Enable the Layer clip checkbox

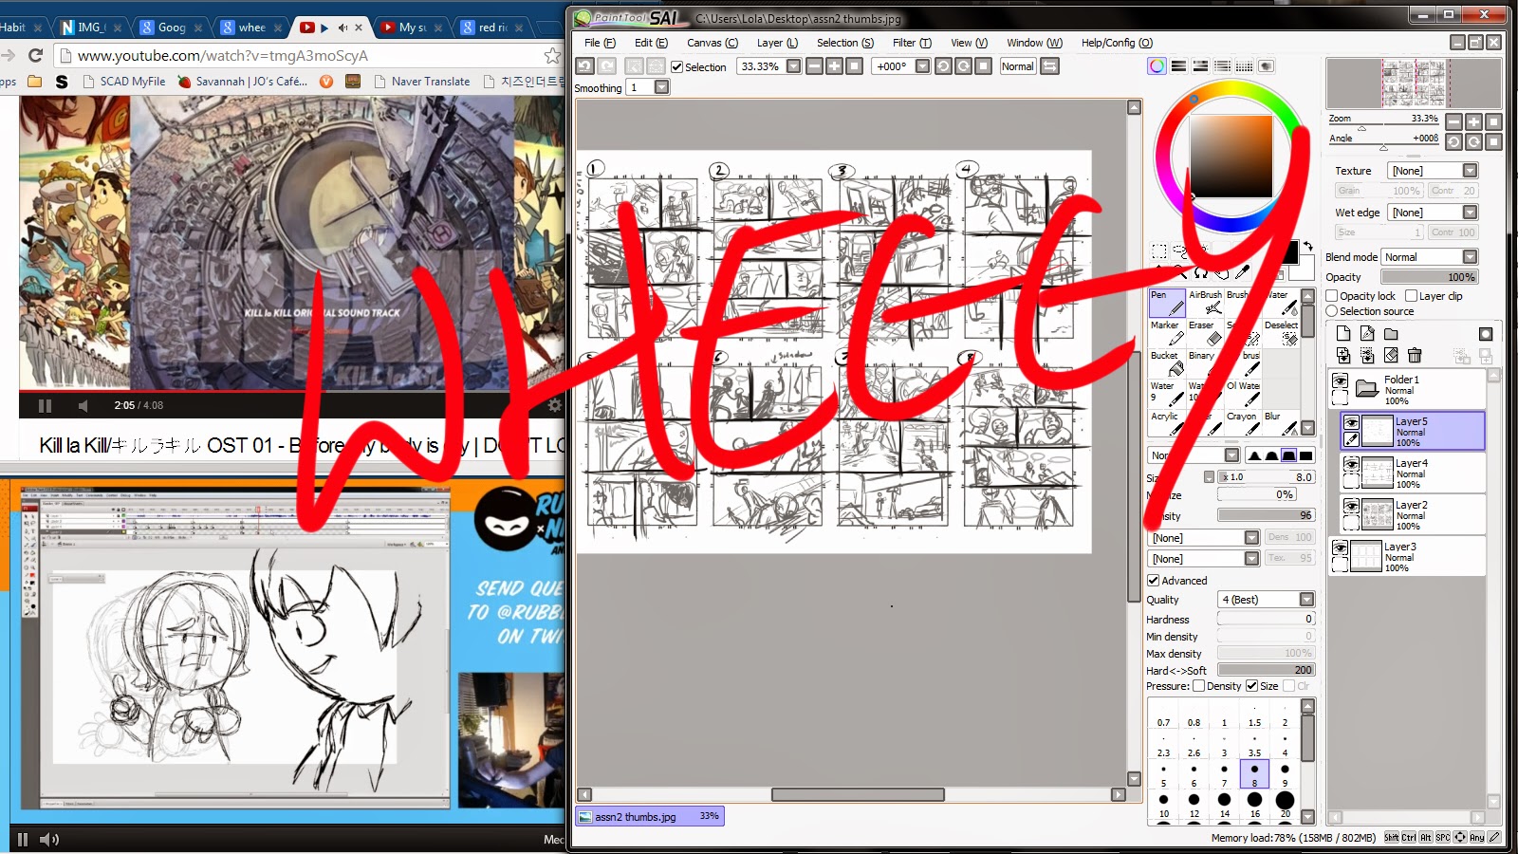click(x=1411, y=296)
